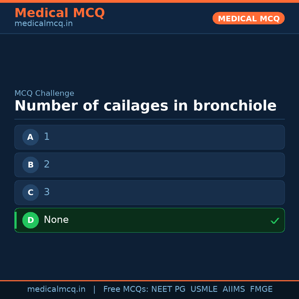Select answer option C showing 3
The image size is (299, 299).
pyautogui.click(x=149, y=192)
